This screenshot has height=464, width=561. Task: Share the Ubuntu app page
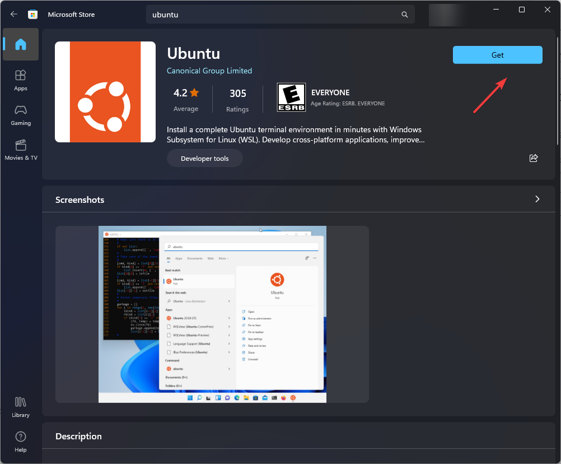tap(534, 158)
